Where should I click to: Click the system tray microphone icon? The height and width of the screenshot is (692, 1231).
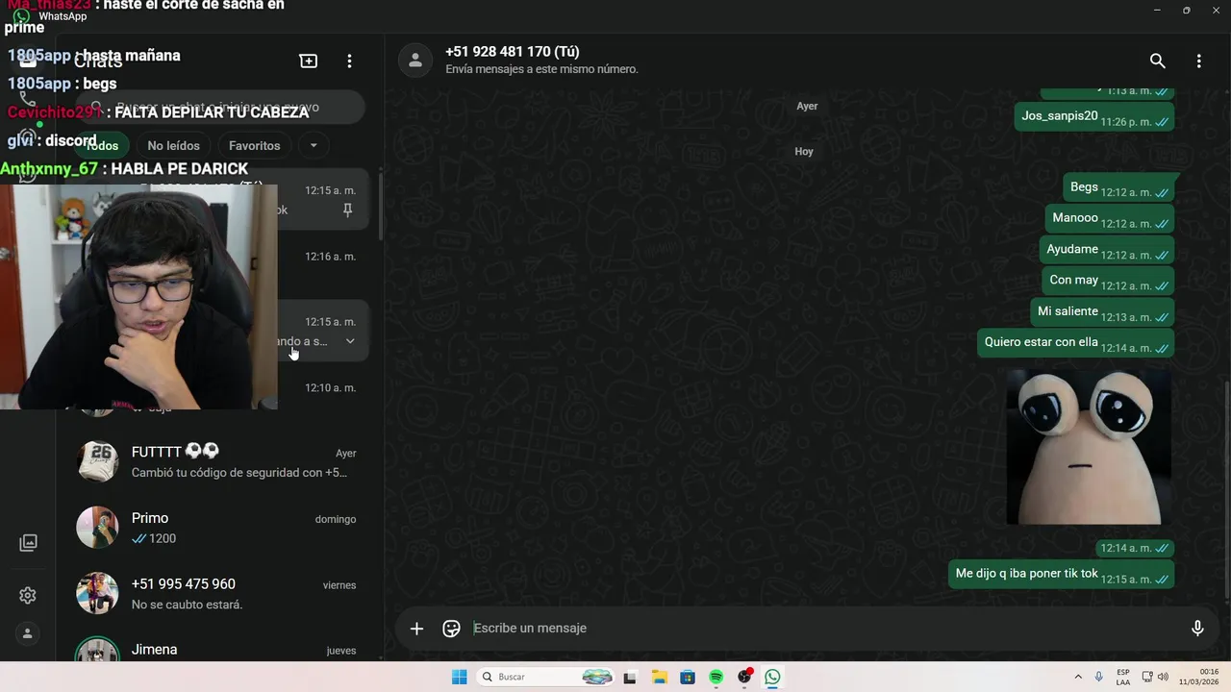(1098, 677)
